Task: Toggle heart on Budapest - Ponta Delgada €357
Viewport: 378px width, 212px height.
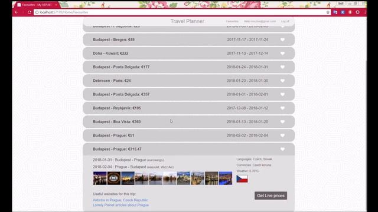Action: coord(282,94)
